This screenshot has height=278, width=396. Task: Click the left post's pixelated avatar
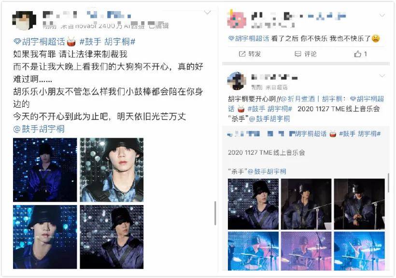(x=24, y=20)
